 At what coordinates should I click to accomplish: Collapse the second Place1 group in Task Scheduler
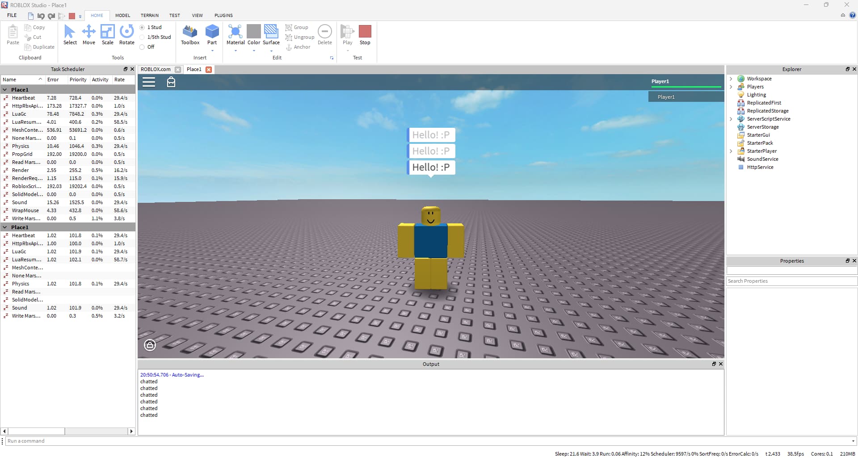tap(5, 227)
